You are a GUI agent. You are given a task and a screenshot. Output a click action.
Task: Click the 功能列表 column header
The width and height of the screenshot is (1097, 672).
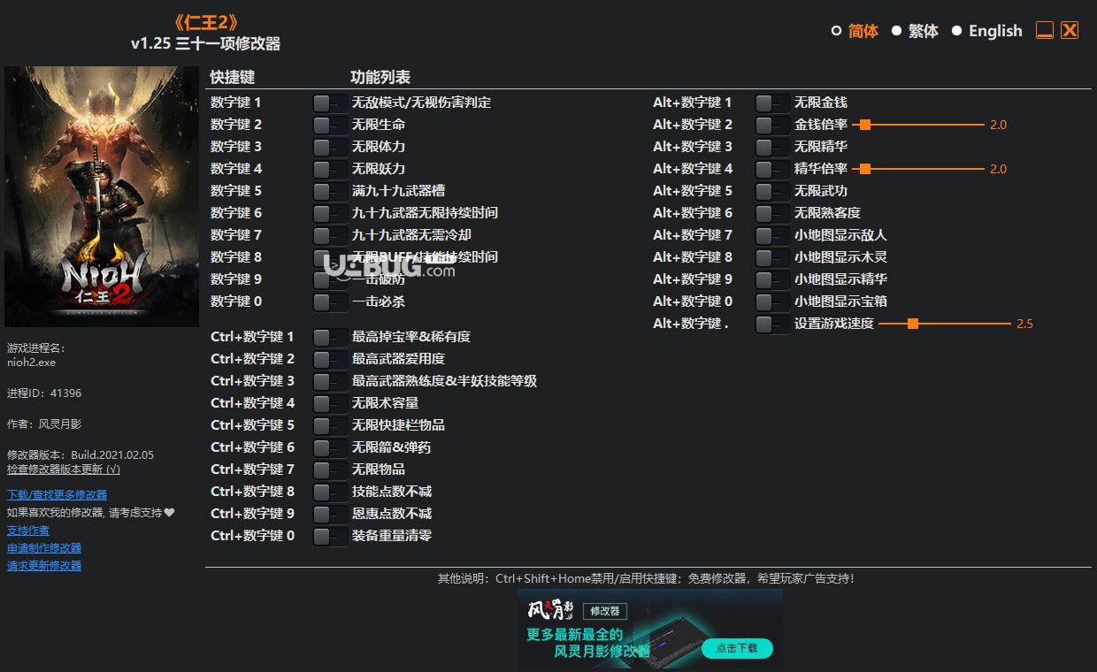(x=380, y=77)
